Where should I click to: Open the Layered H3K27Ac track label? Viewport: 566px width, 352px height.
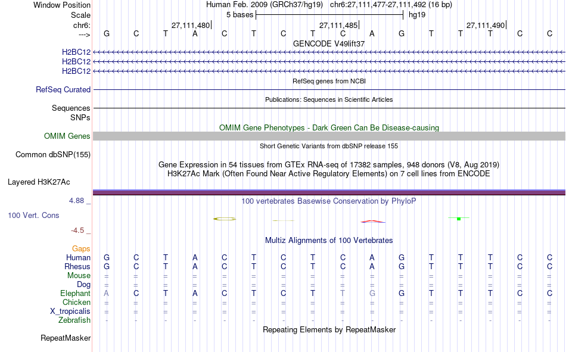point(39,182)
